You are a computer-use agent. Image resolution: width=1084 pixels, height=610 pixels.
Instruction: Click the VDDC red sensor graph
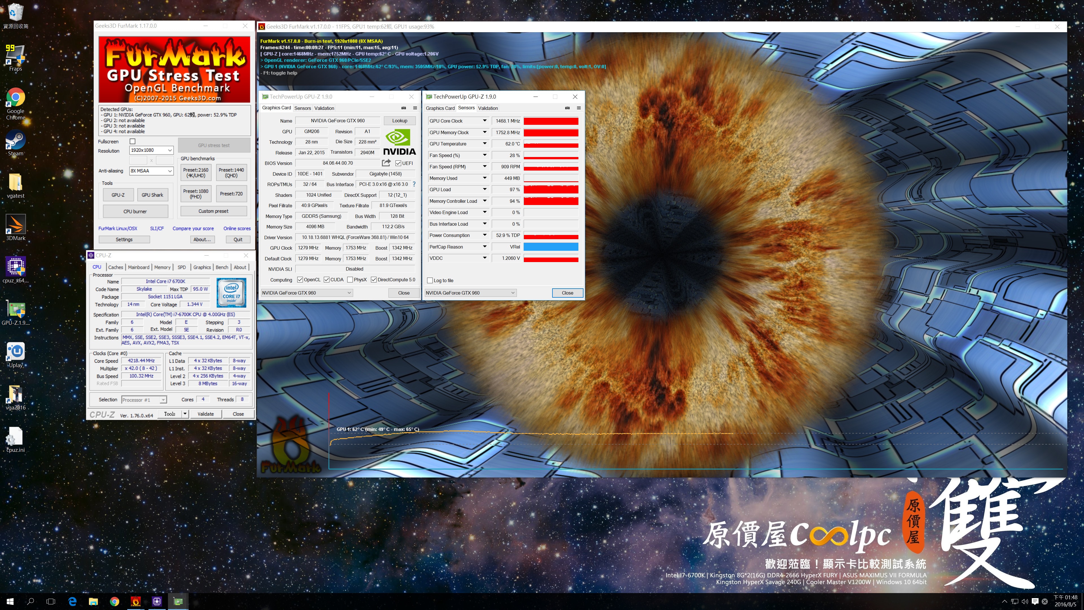coord(551,258)
